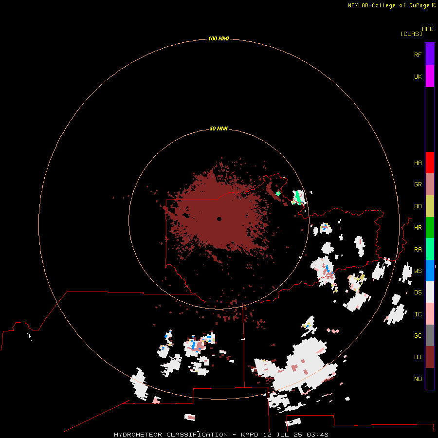Click the HR legend label
This screenshot has height=438, width=438.
pos(418,228)
